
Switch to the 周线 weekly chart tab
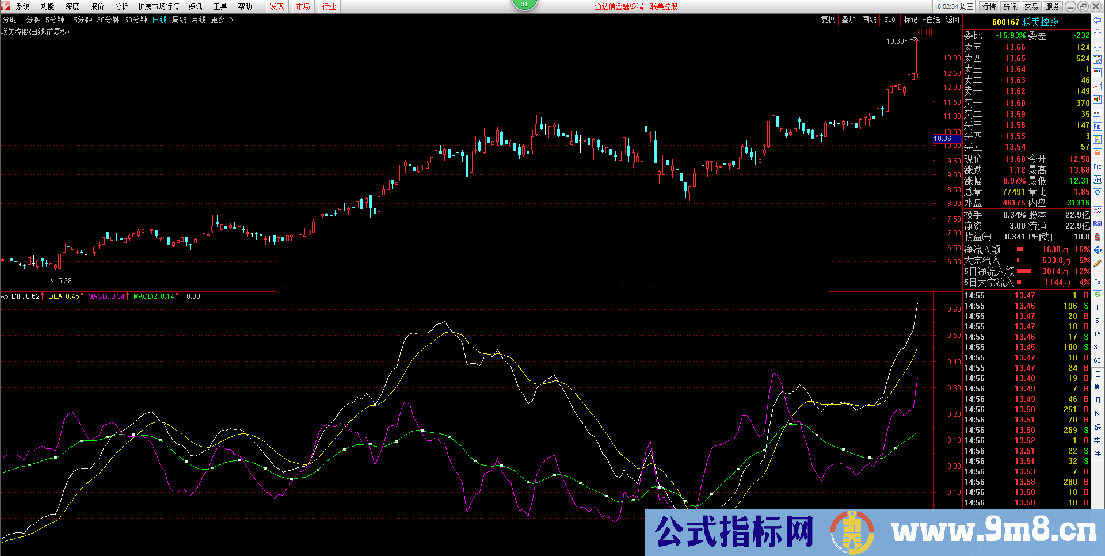[x=178, y=19]
